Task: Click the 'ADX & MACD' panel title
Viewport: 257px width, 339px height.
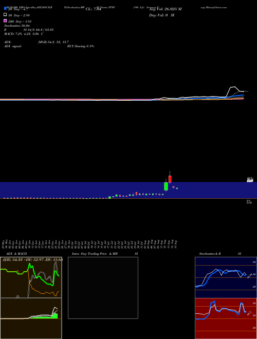Action: coord(16,254)
